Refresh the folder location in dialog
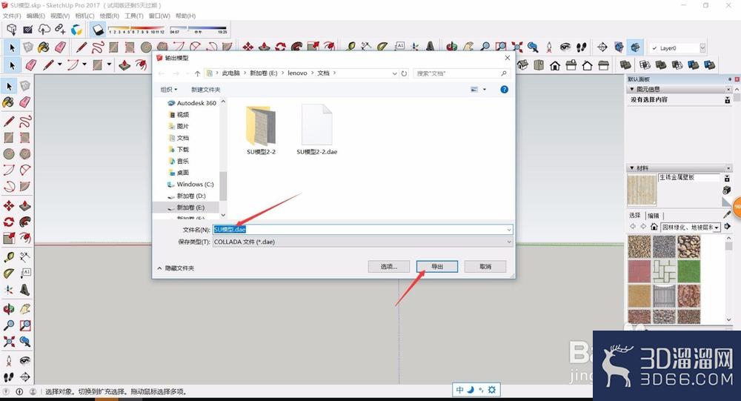The image size is (741, 401). point(404,73)
